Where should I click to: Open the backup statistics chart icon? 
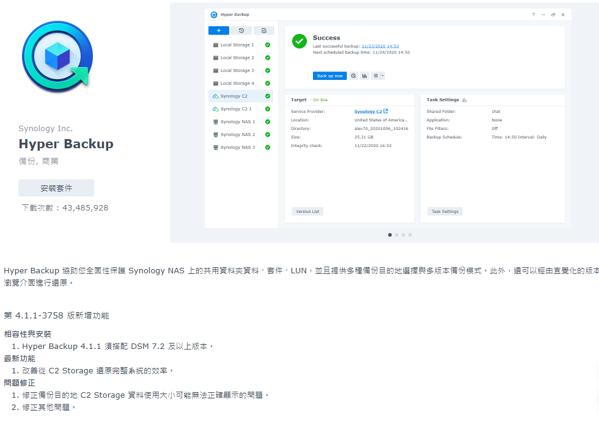(364, 76)
